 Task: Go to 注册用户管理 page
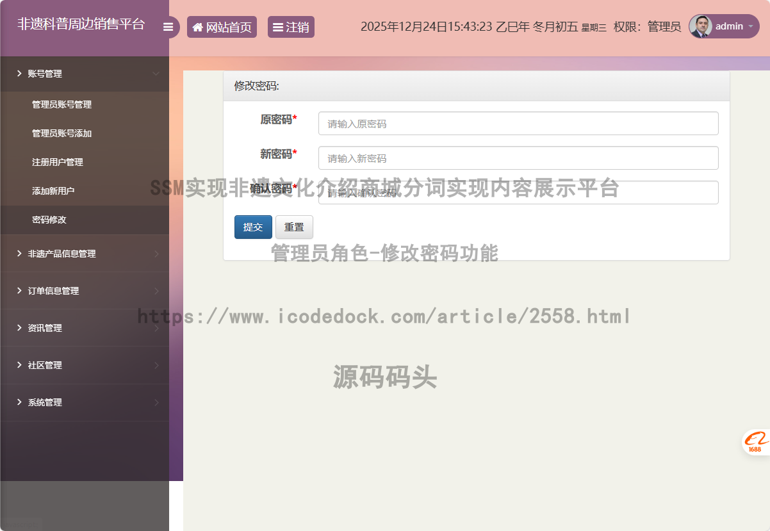pyautogui.click(x=58, y=162)
